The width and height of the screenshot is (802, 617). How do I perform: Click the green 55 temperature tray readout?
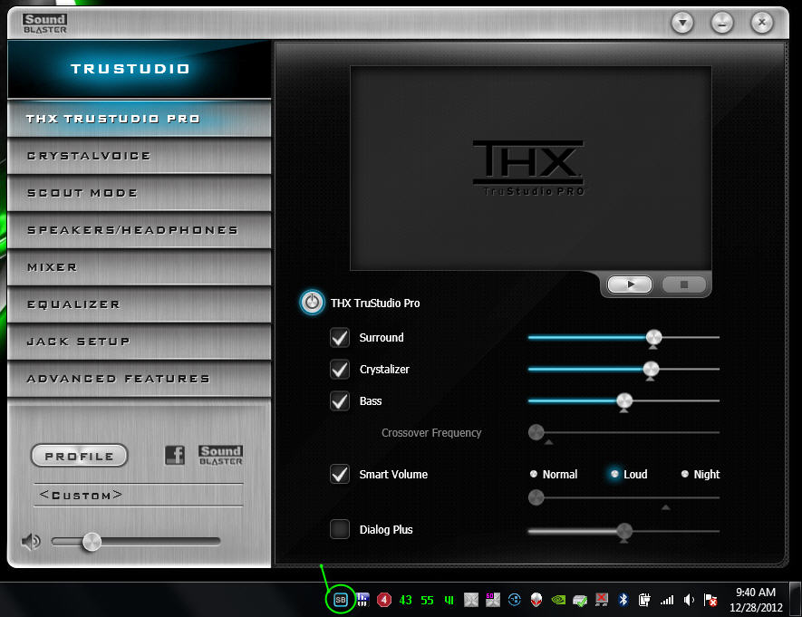point(427,600)
